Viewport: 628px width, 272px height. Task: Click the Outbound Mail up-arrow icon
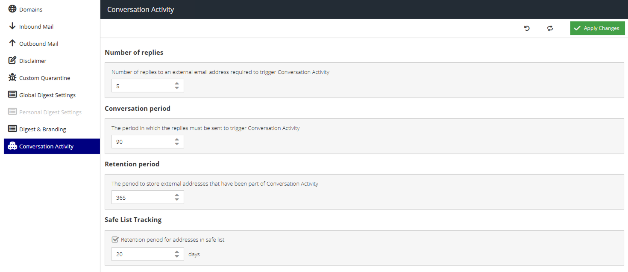[12, 43]
